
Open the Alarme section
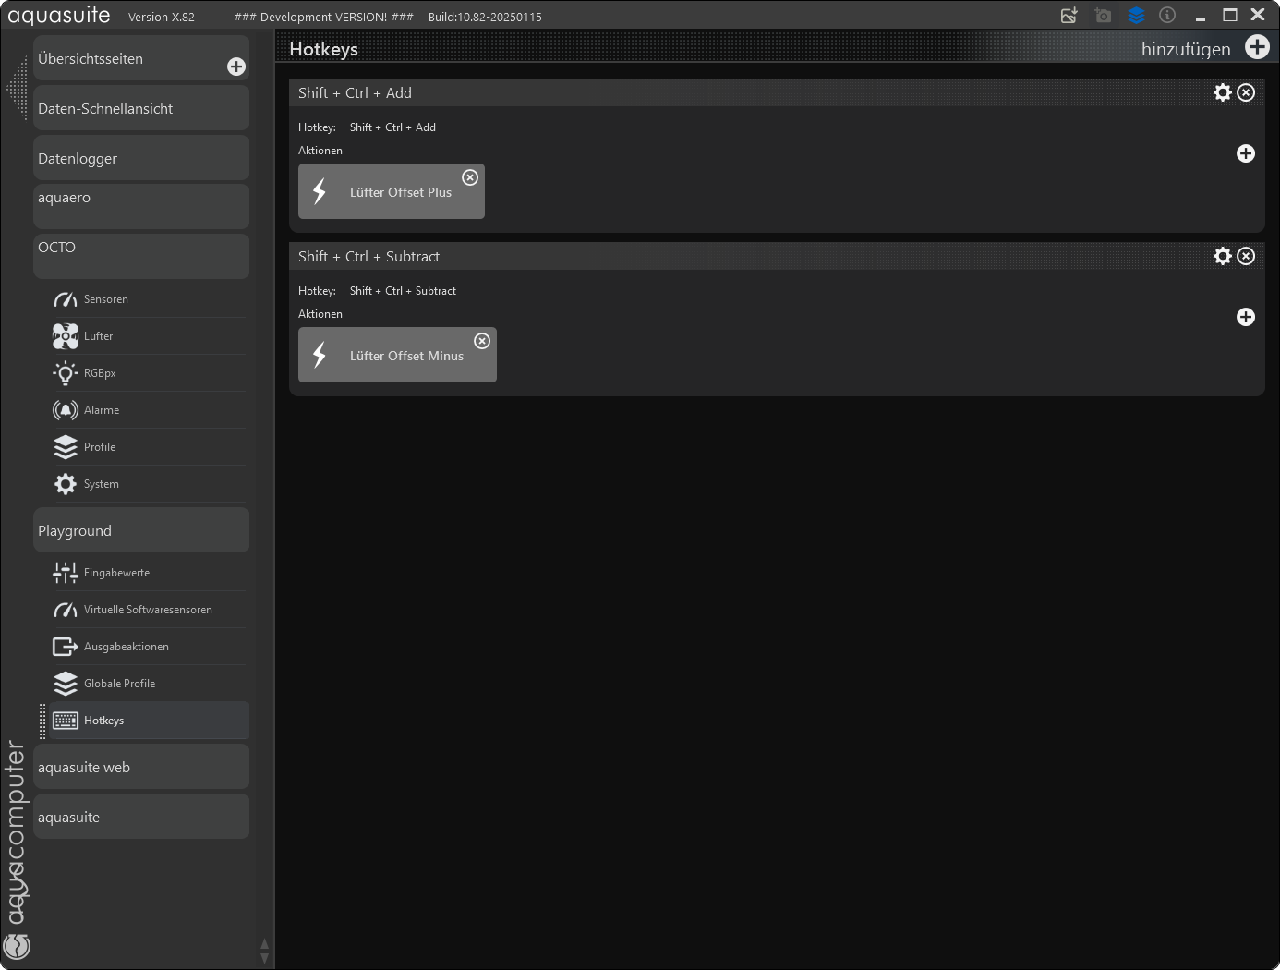(x=101, y=410)
